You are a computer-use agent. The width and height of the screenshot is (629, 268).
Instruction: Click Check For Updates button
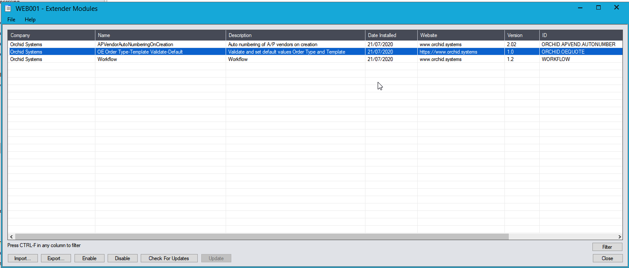pos(169,258)
